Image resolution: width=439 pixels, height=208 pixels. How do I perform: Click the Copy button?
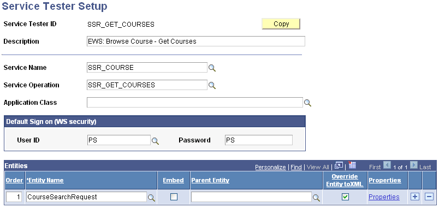pos(281,24)
